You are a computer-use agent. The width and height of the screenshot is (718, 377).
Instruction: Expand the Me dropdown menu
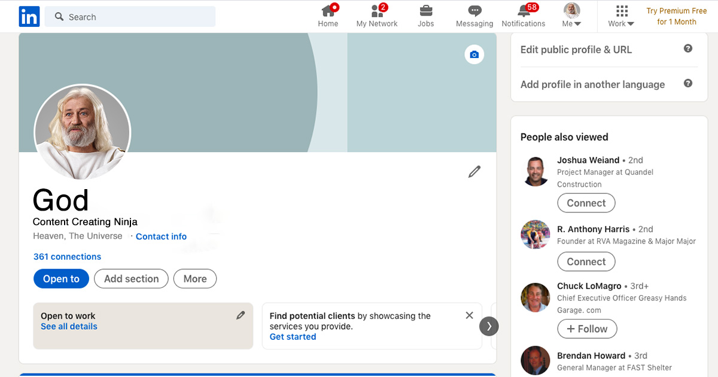572,16
